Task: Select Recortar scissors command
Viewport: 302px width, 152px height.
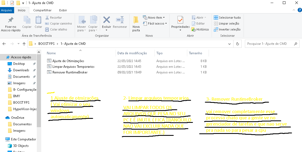Action: point(54,18)
